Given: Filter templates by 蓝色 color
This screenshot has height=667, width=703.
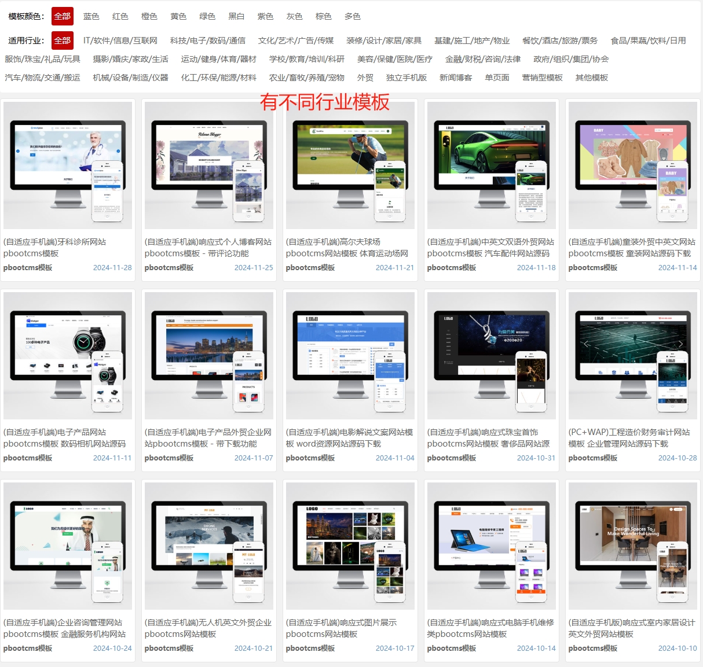Looking at the screenshot, I should click(x=91, y=16).
